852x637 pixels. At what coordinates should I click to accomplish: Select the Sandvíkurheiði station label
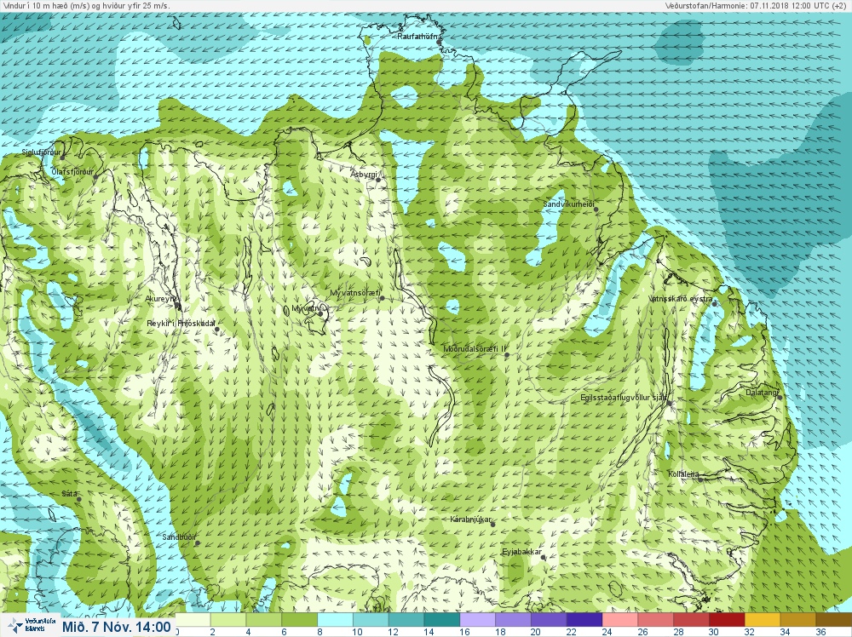(x=569, y=204)
